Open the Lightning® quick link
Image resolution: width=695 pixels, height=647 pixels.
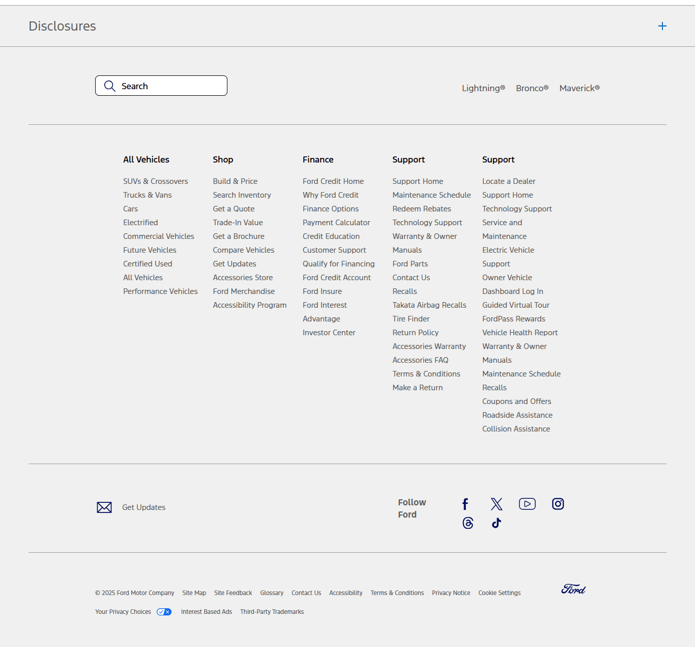(483, 88)
